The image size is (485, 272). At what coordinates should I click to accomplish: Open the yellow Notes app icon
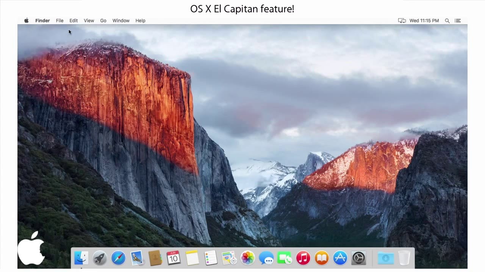192,258
